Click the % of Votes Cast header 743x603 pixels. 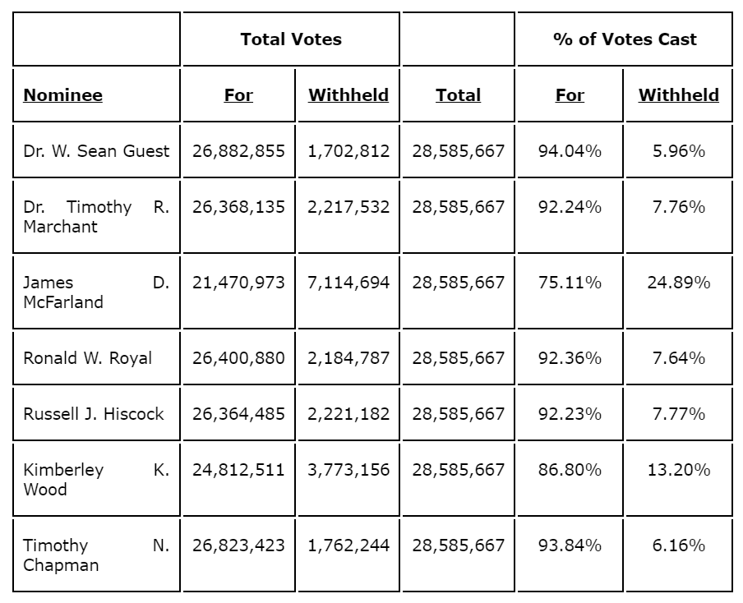tap(625, 39)
